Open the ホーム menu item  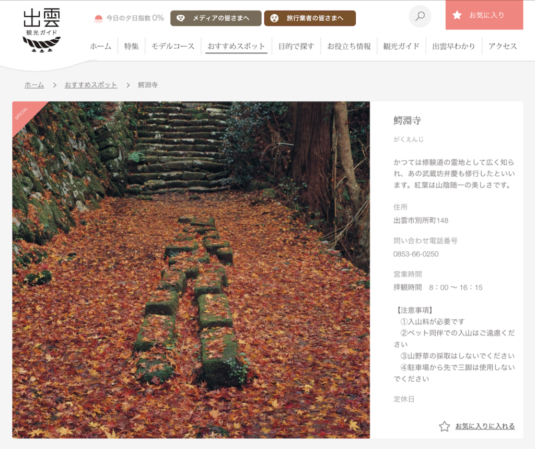[x=100, y=46]
